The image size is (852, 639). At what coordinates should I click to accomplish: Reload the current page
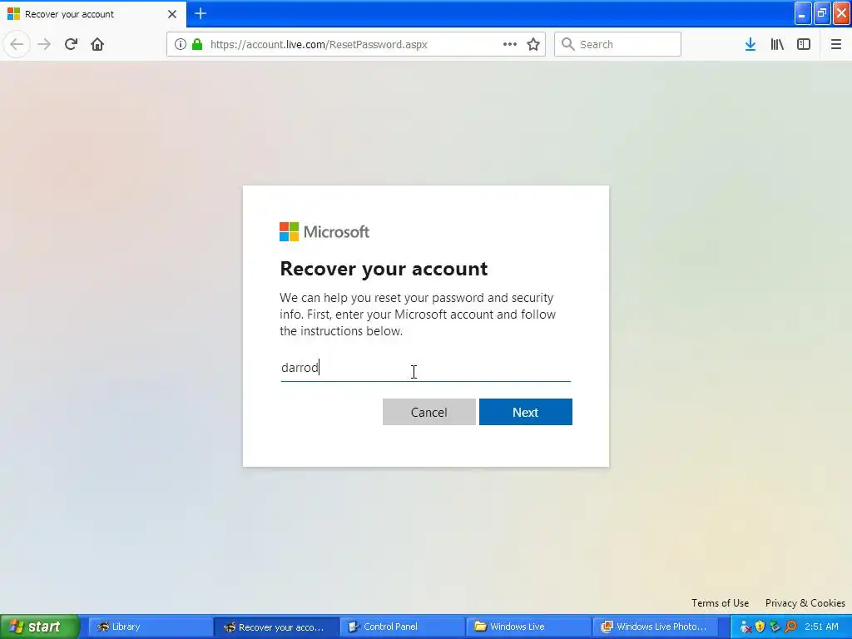tap(71, 44)
